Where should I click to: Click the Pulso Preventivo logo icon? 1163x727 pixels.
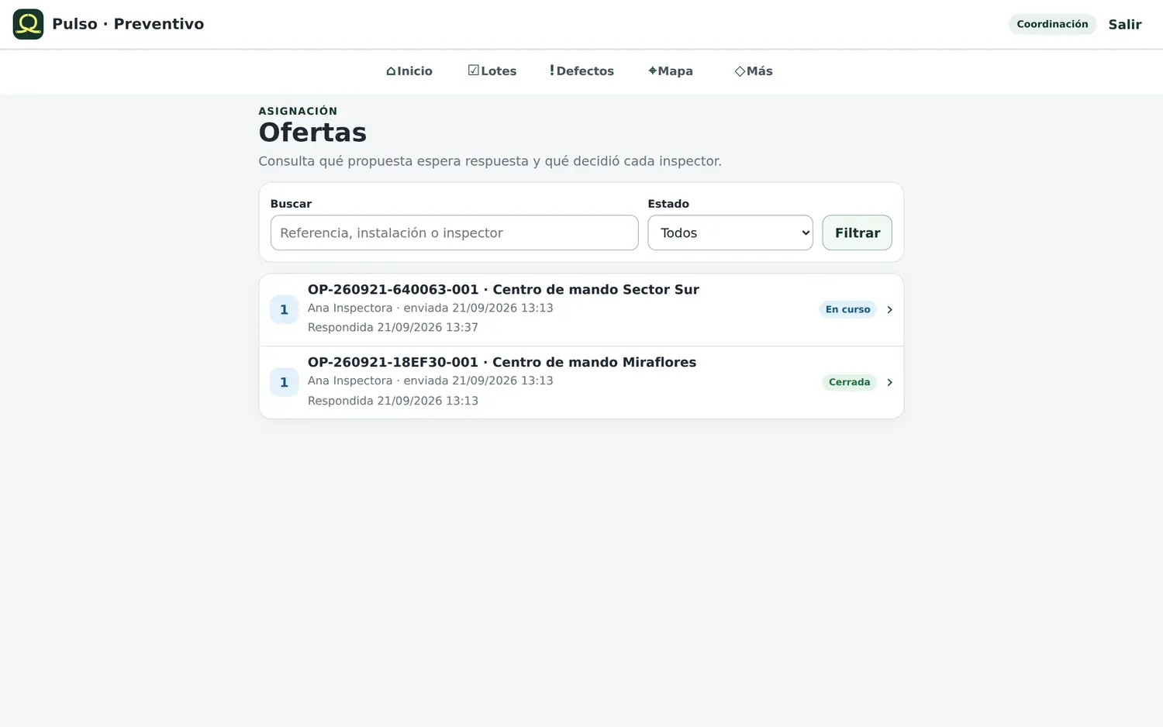pos(28,24)
